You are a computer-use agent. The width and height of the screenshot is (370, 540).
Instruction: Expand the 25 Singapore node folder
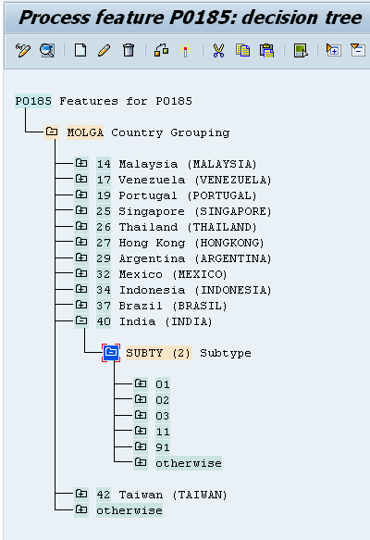[81, 210]
